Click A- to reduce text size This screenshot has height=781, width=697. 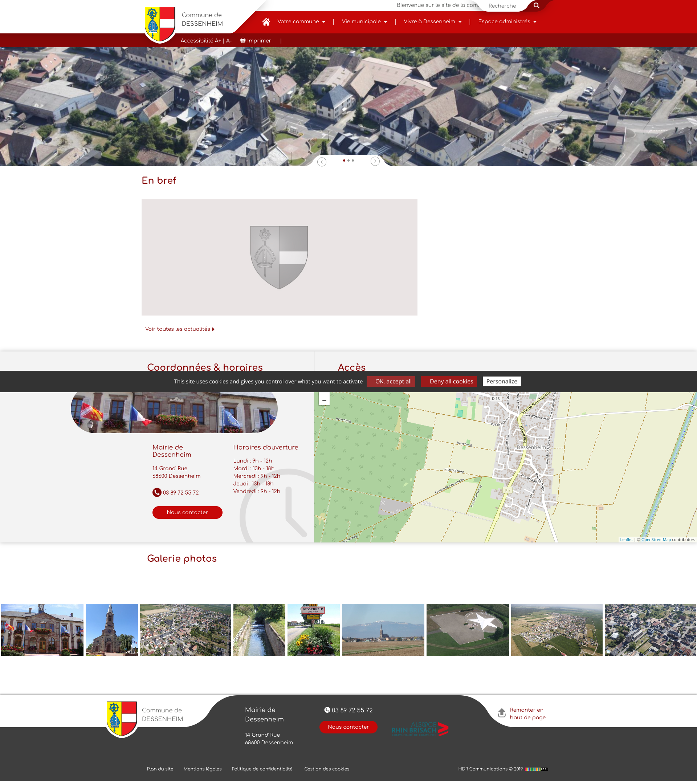[x=229, y=41]
